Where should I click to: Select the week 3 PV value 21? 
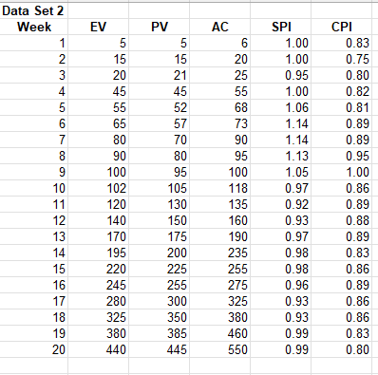pyautogui.click(x=159, y=75)
